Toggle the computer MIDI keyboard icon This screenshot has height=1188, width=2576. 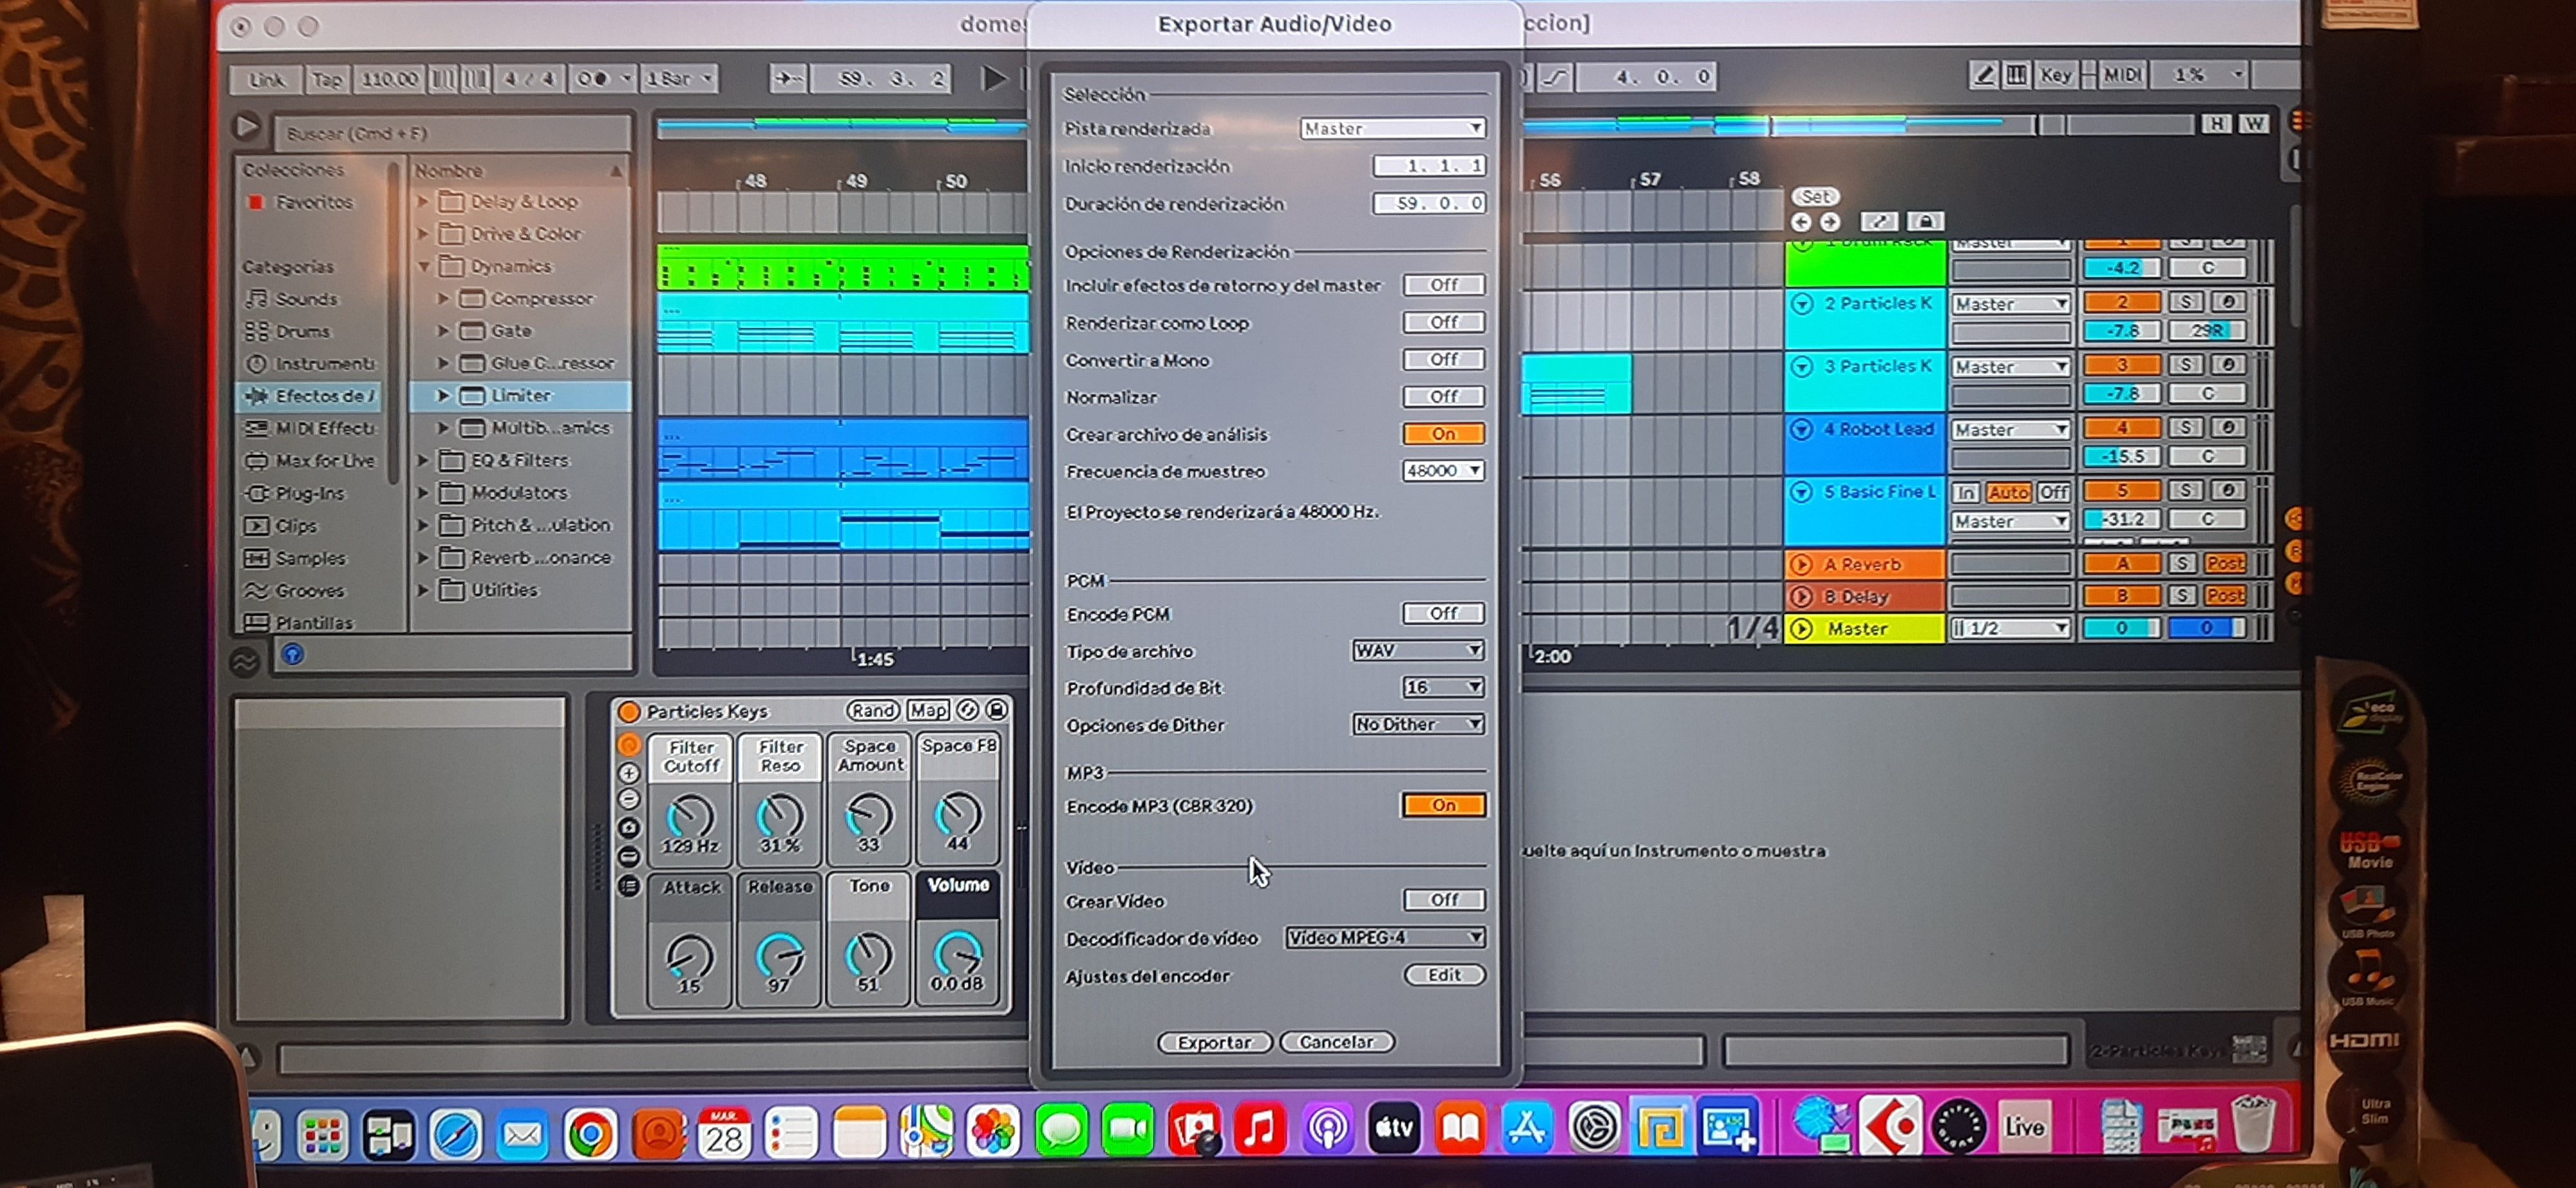tap(2016, 75)
